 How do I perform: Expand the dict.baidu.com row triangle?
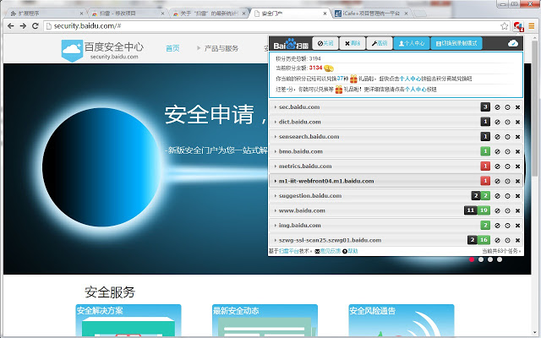point(276,122)
